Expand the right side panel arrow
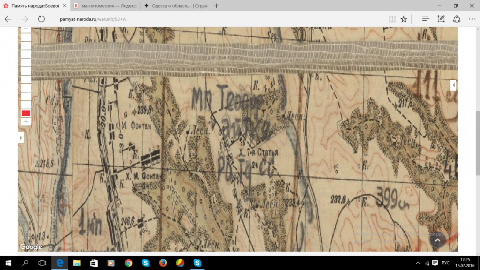The image size is (480, 270). tap(453, 85)
